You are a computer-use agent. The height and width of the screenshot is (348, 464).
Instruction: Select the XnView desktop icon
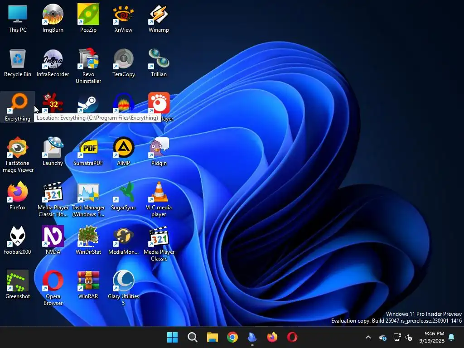(x=123, y=18)
